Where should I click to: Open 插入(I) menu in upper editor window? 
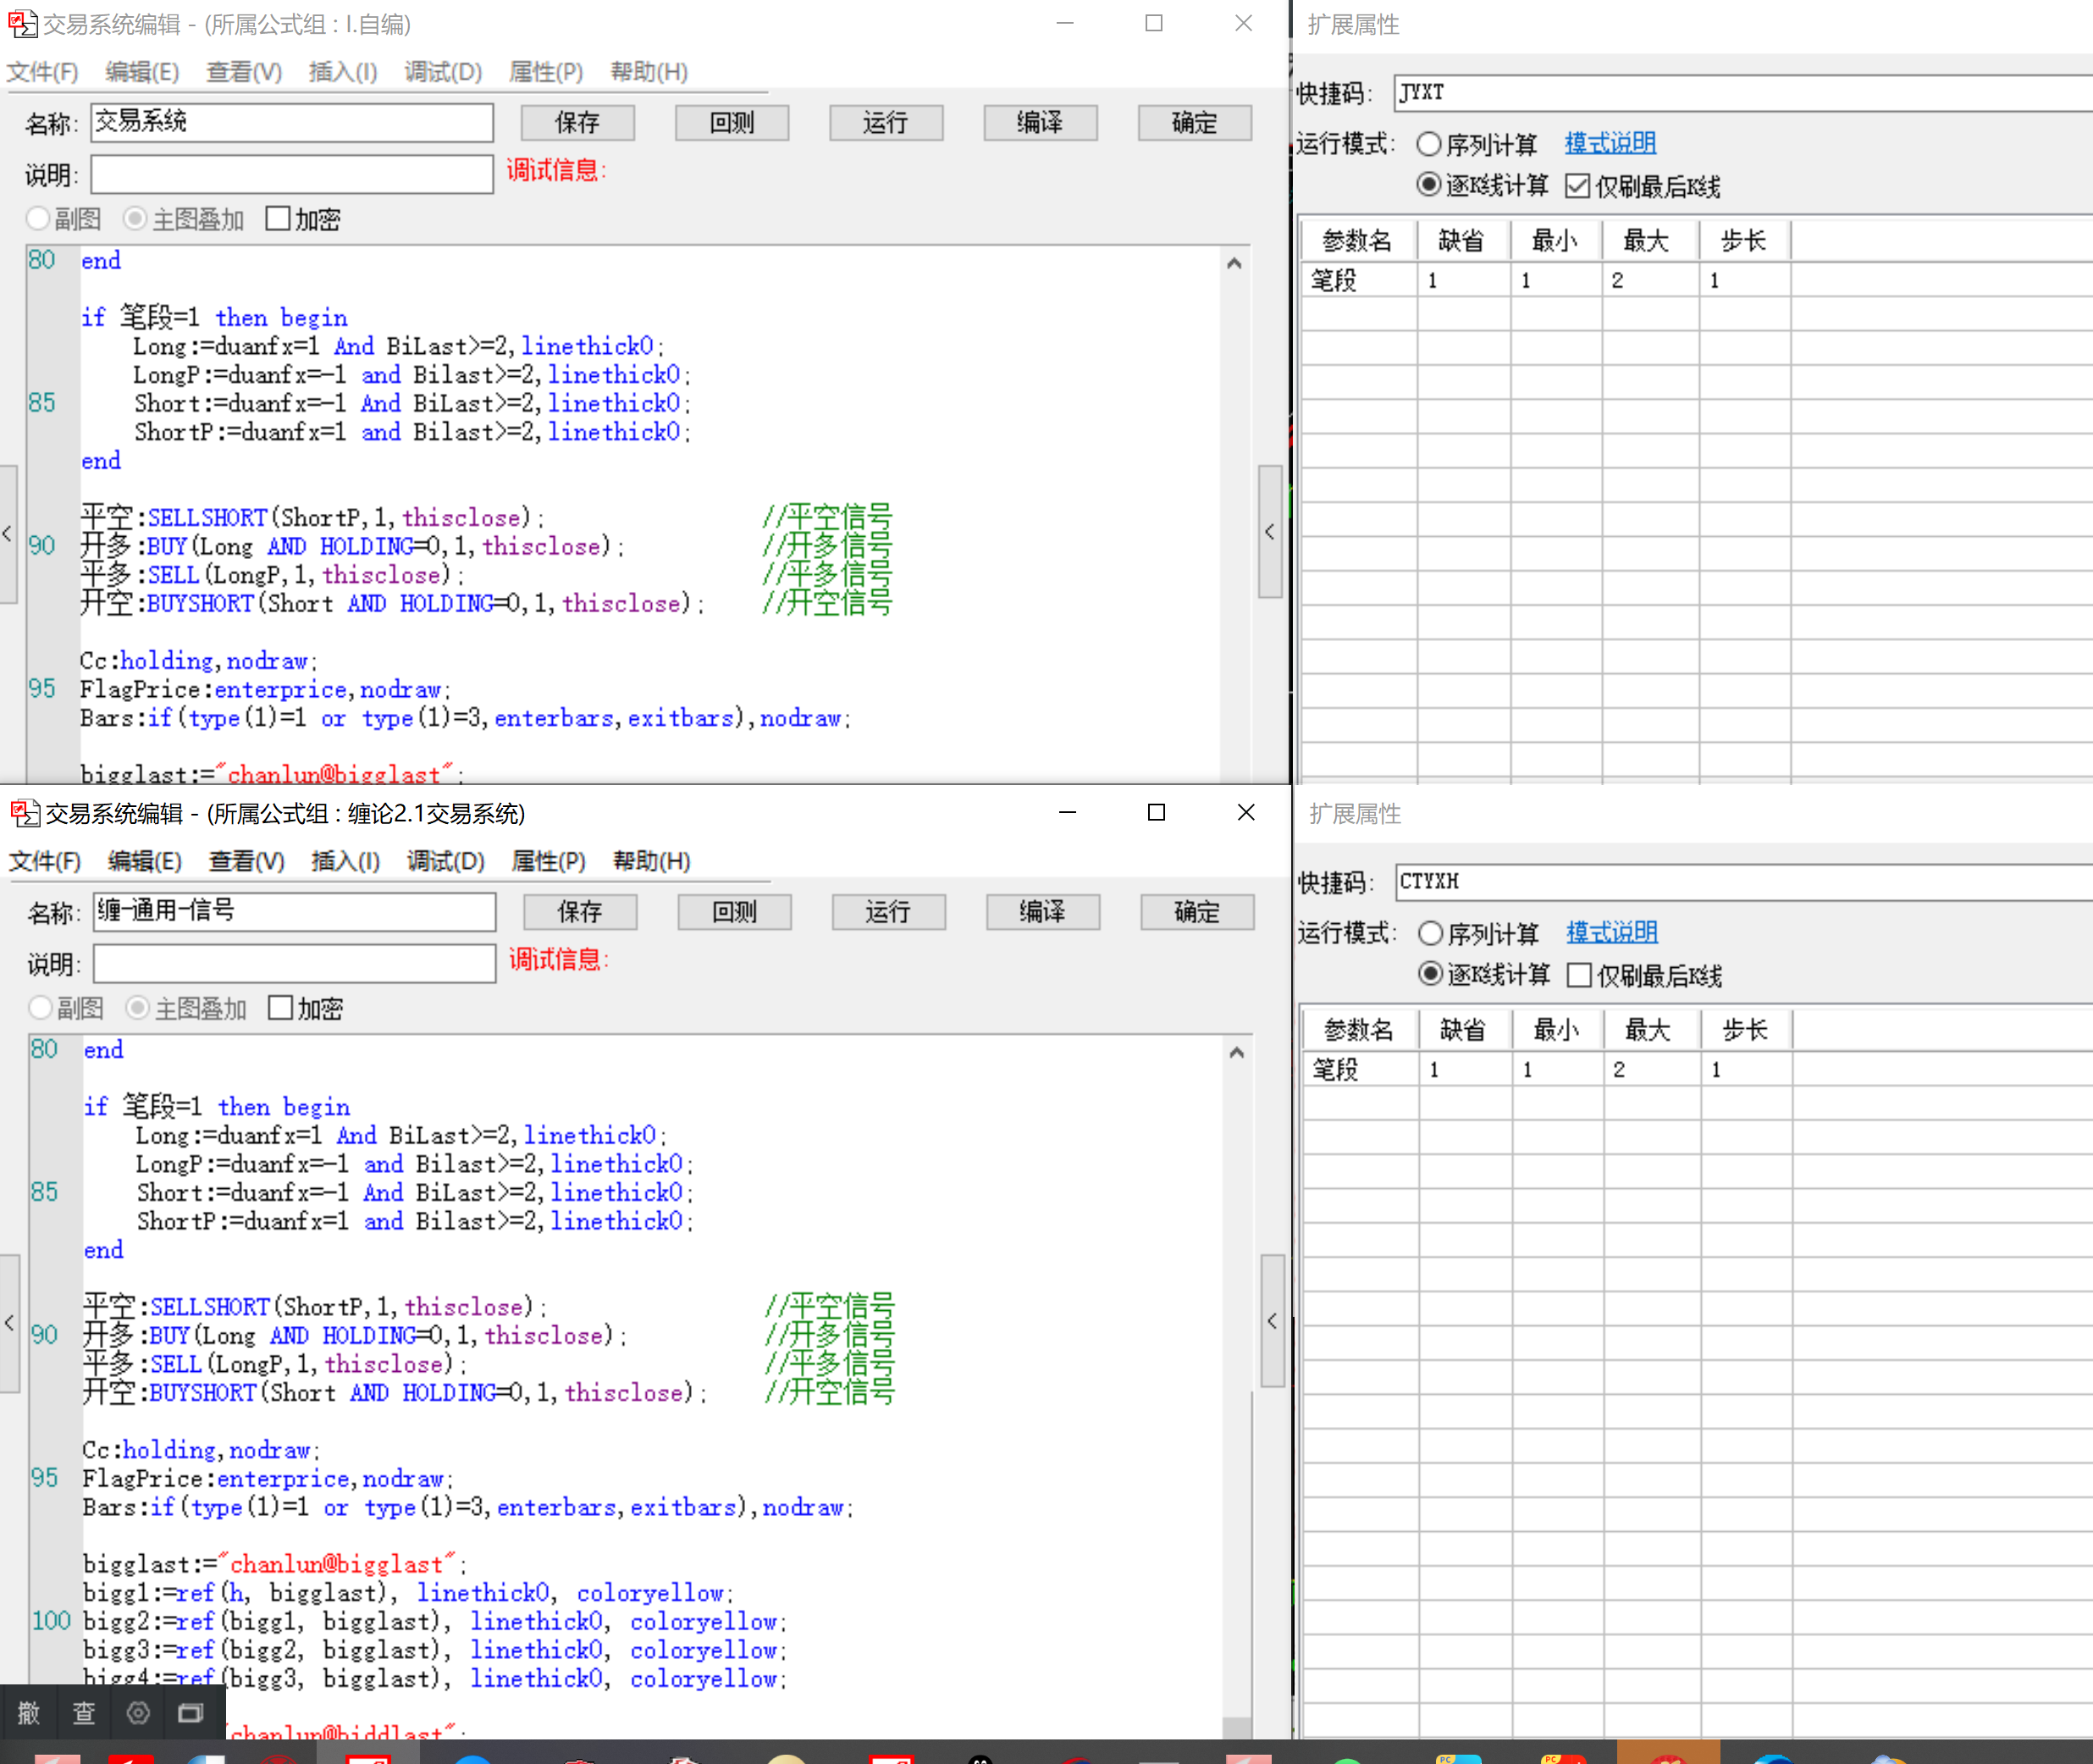[343, 72]
